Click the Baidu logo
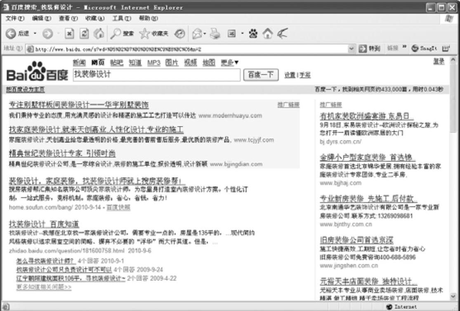 click(x=37, y=72)
